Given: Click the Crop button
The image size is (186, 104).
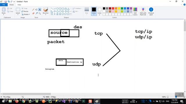Looking at the screenshot, I should (x=24, y=8).
